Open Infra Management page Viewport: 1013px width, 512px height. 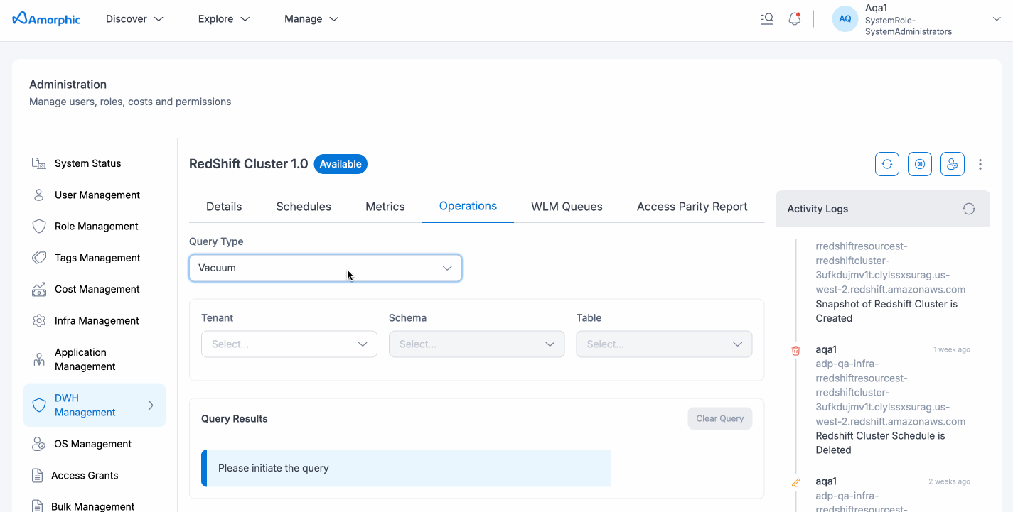(97, 321)
